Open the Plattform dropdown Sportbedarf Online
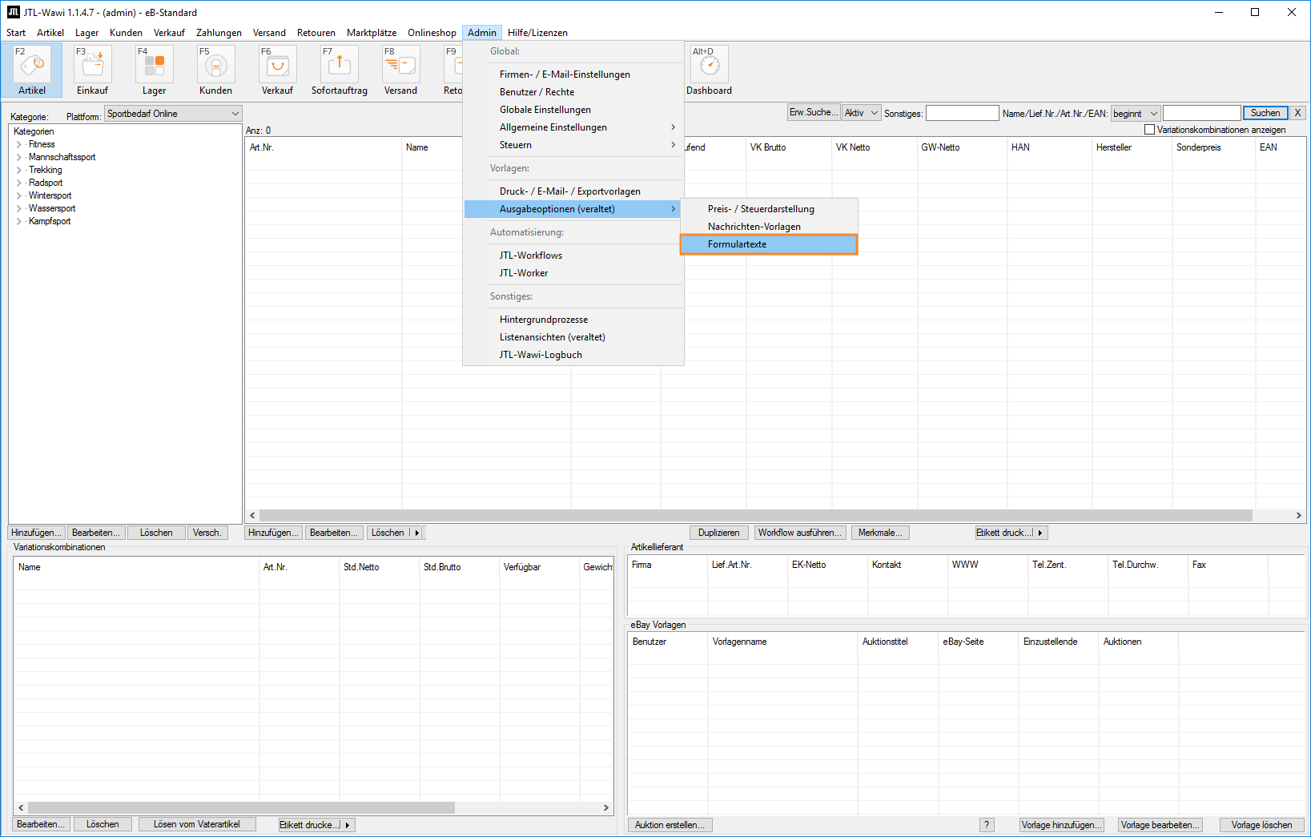Image resolution: width=1311 pixels, height=837 pixels. (x=172, y=114)
